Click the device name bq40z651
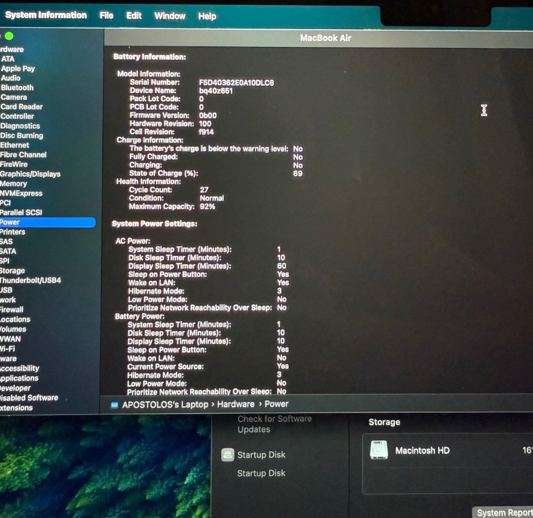 click(x=216, y=91)
